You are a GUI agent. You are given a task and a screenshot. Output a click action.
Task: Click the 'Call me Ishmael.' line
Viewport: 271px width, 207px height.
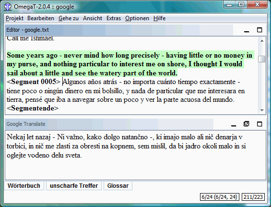click(31, 38)
